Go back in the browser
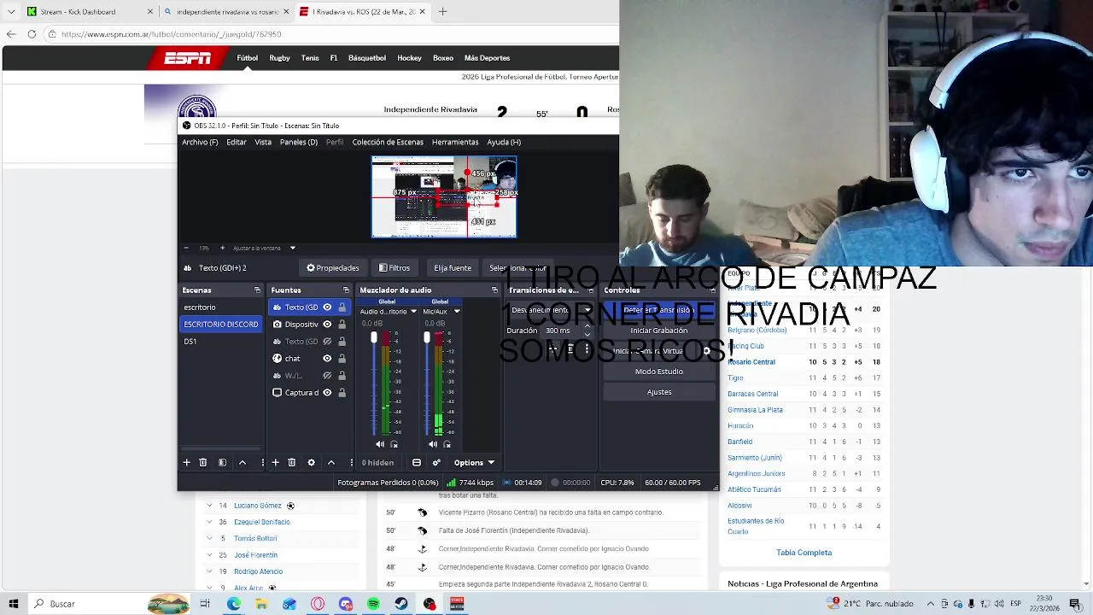This screenshot has height=615, width=1093. pos(10,34)
